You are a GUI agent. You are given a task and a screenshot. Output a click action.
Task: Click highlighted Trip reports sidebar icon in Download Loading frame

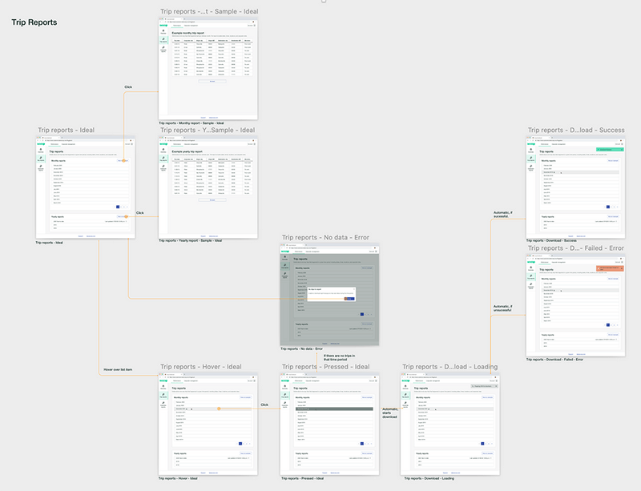(x=405, y=396)
